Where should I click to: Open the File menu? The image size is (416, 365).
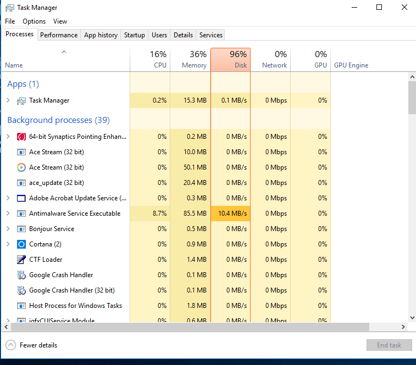coord(10,21)
